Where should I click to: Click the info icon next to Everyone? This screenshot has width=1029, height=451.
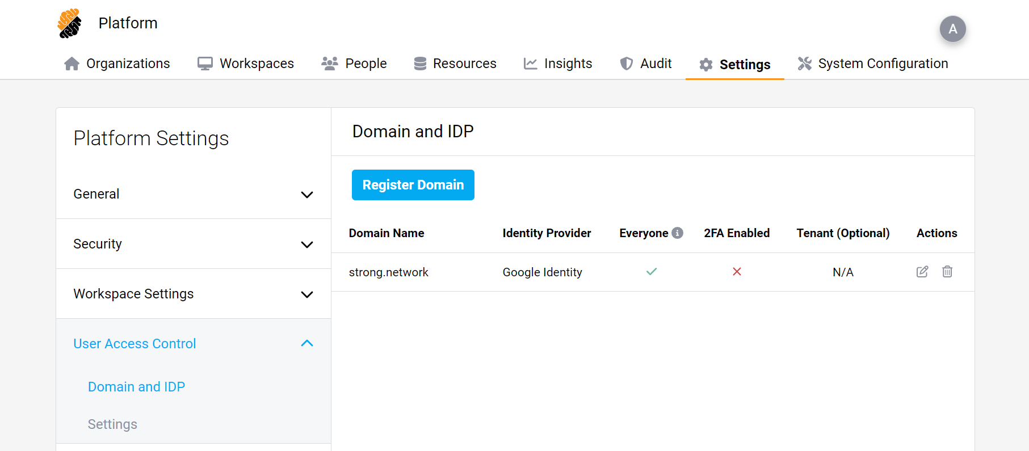[677, 233]
